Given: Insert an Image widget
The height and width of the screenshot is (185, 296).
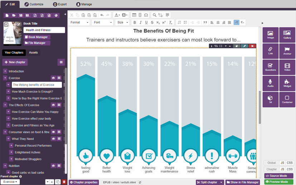Looking at the screenshot, I should click(270, 35).
